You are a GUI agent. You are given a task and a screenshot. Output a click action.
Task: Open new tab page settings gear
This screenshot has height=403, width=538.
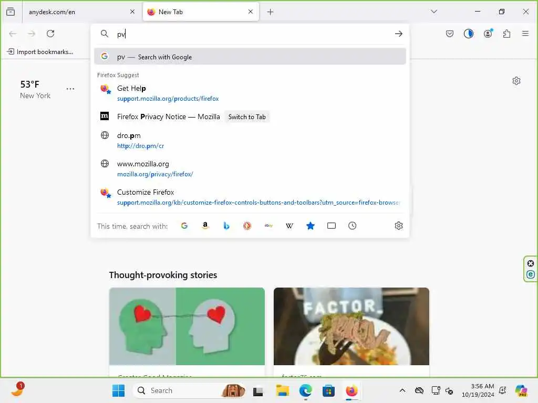(x=516, y=81)
